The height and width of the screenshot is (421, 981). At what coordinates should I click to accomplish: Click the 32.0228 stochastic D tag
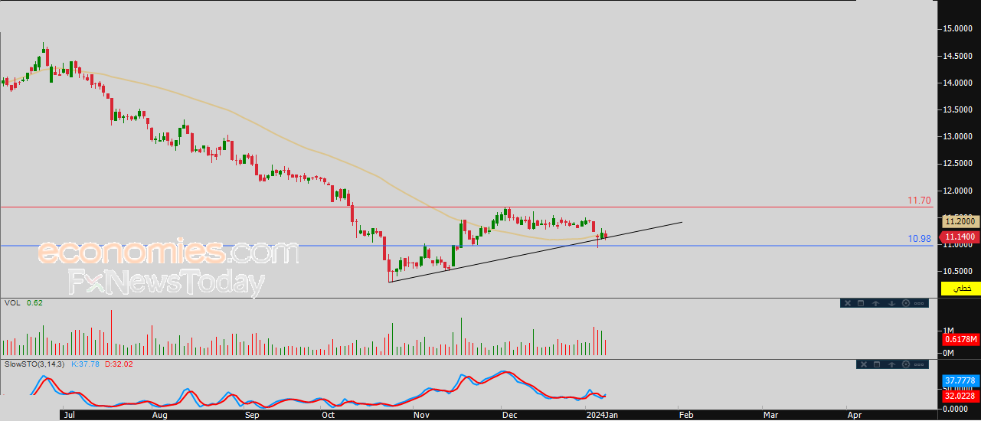[x=960, y=396]
